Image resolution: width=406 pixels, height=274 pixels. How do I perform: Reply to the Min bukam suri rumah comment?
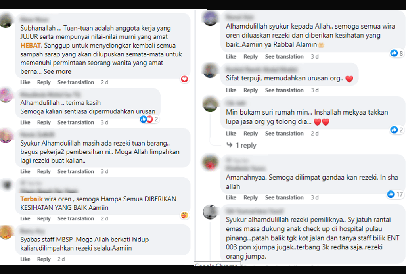click(x=251, y=133)
